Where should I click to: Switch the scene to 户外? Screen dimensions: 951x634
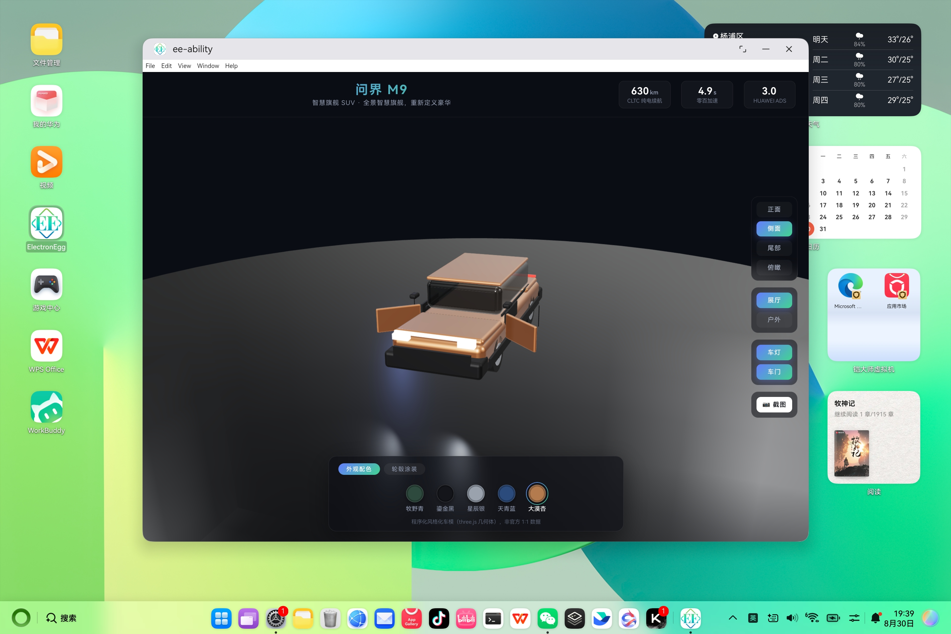pos(774,319)
